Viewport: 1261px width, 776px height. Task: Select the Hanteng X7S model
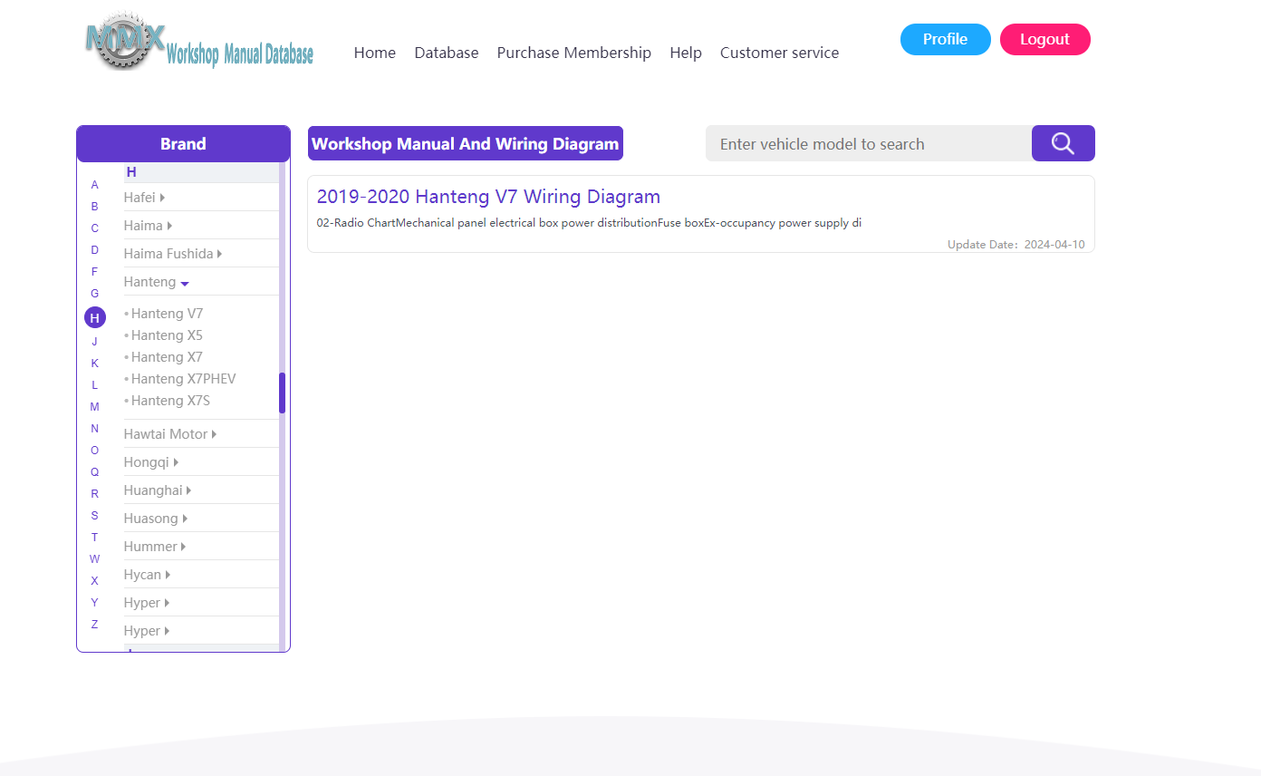coord(170,401)
